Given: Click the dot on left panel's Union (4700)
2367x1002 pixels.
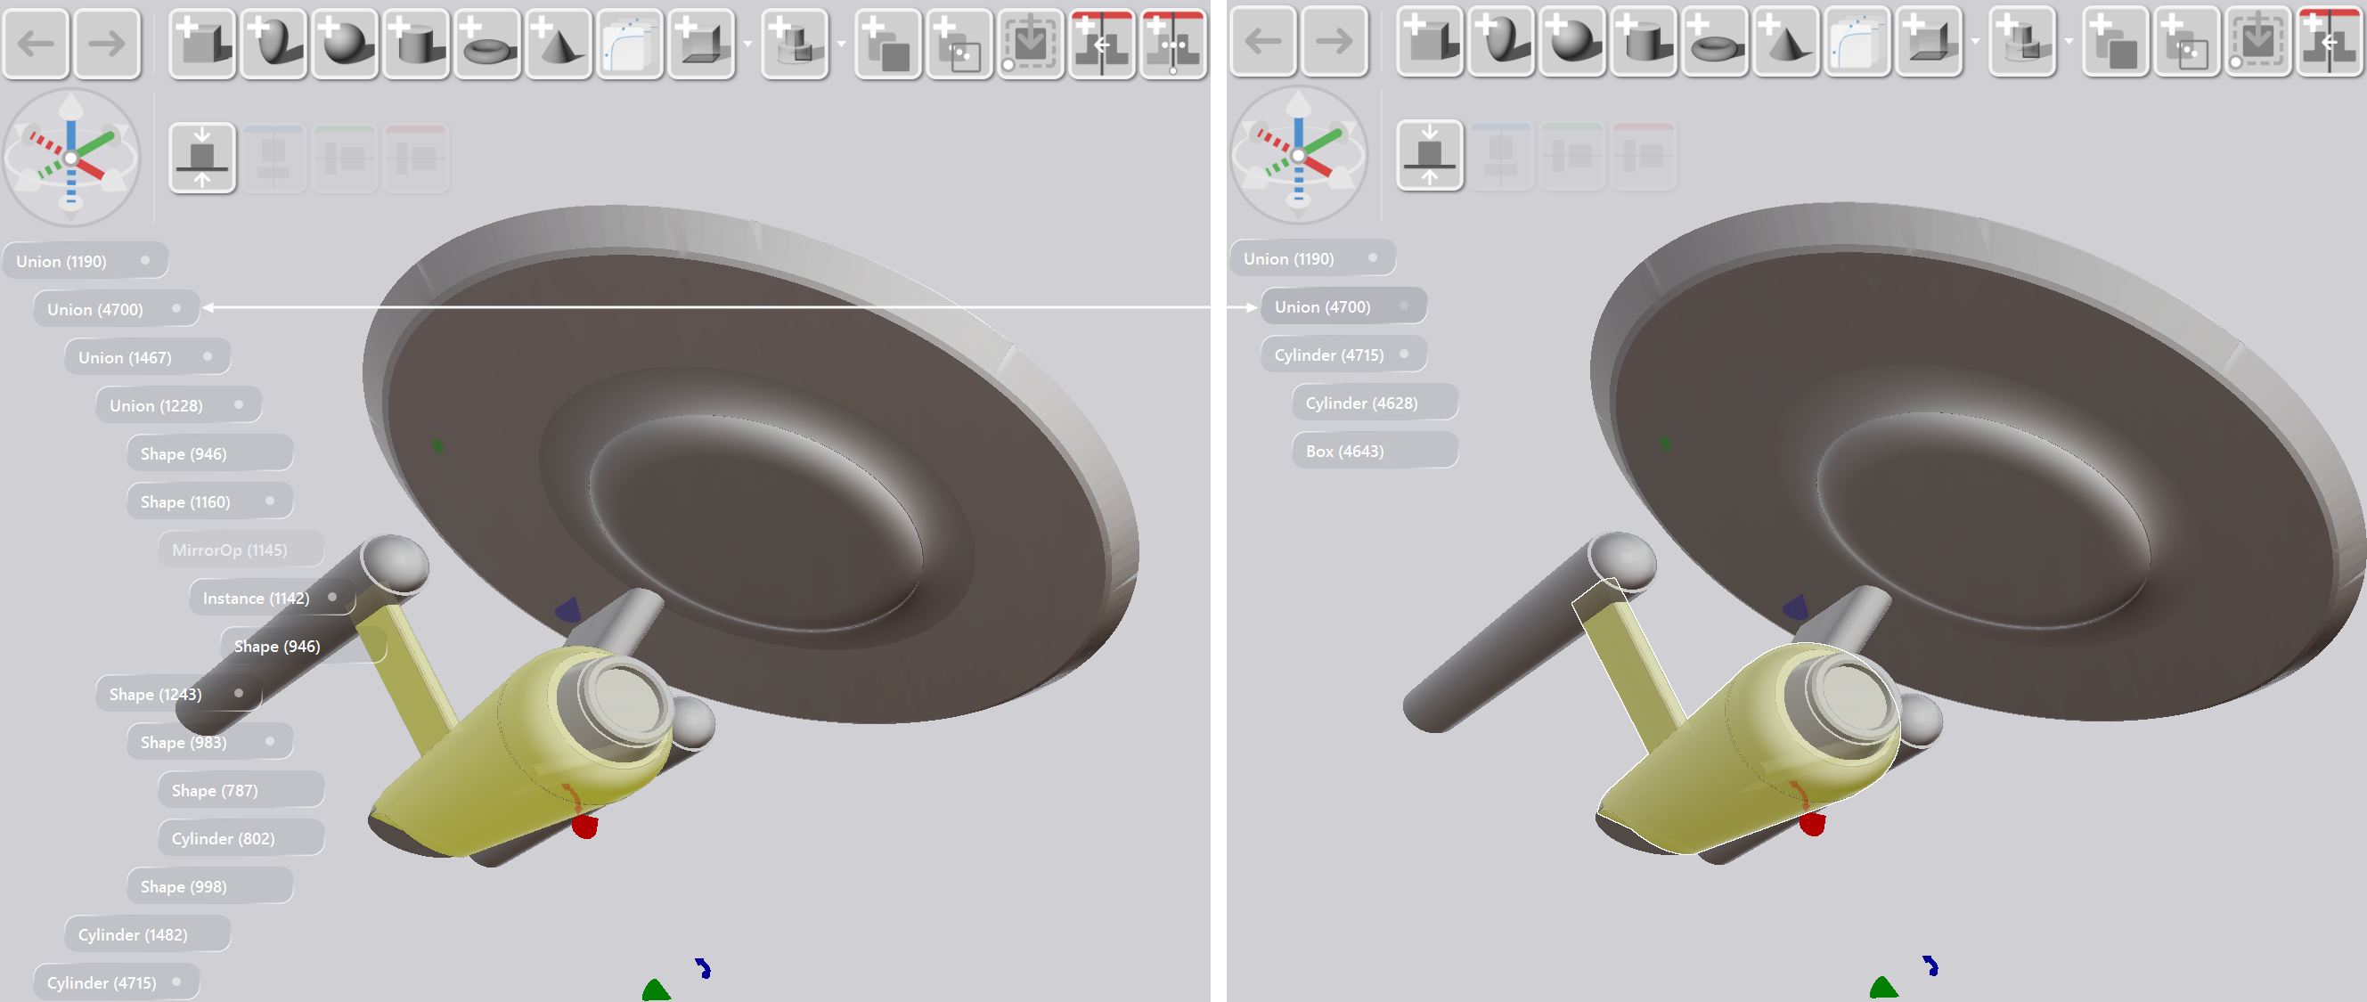Looking at the screenshot, I should tap(176, 308).
